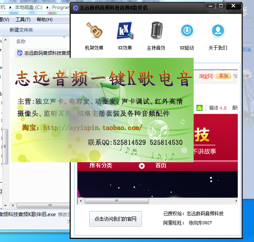
Task: Click the 志远数码音频科技 file icon in Explorer
Action: pyautogui.click(x=20, y=53)
